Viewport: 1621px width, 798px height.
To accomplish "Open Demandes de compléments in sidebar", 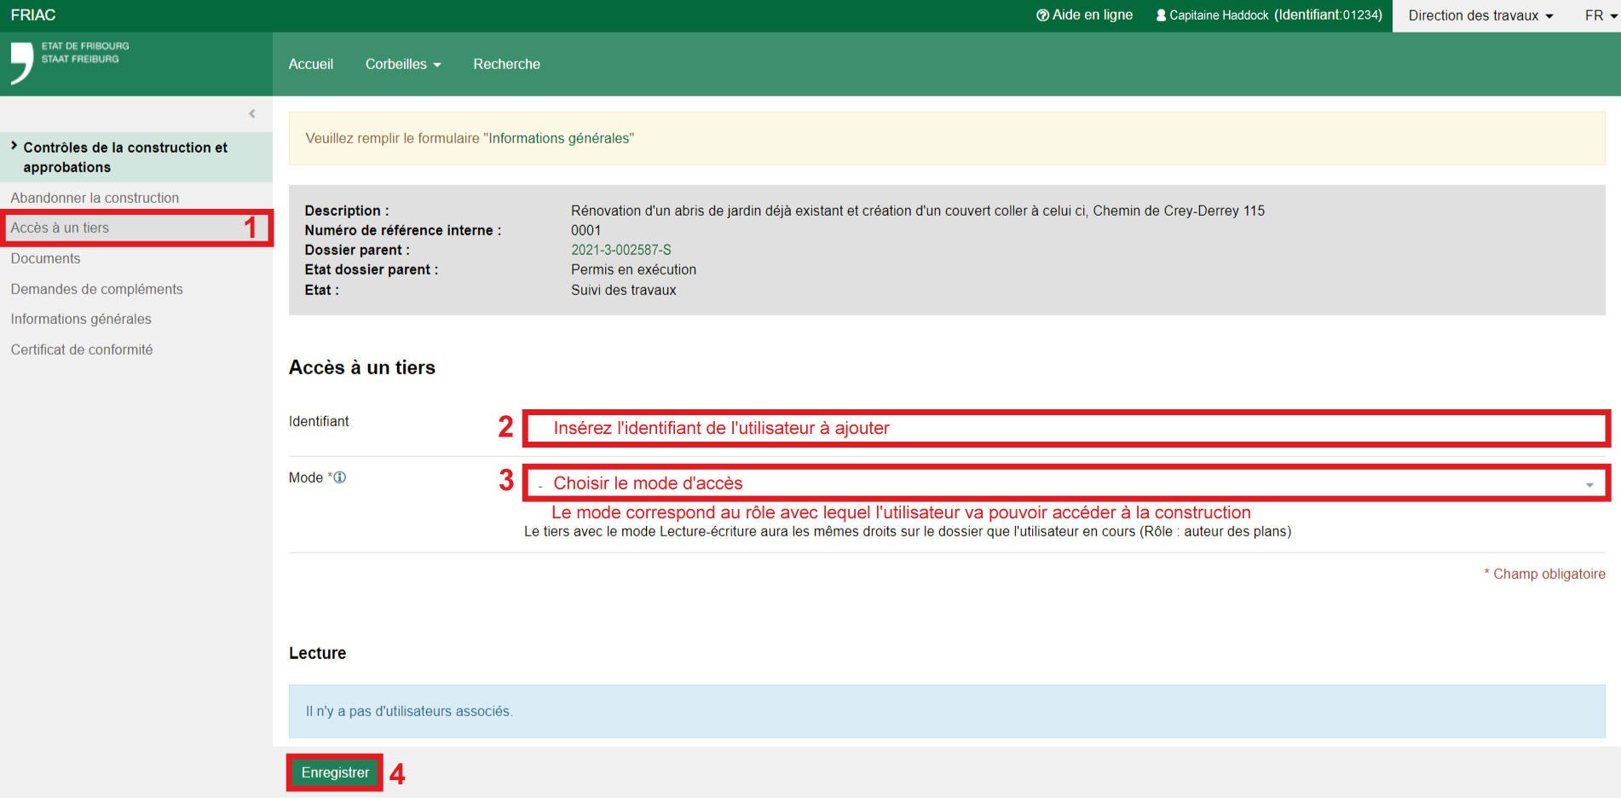I will 96,289.
